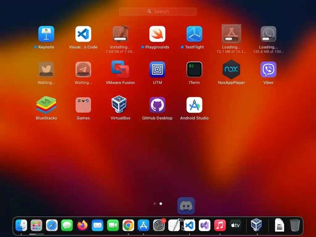
Task: Launch TestFlight
Action: [194, 34]
